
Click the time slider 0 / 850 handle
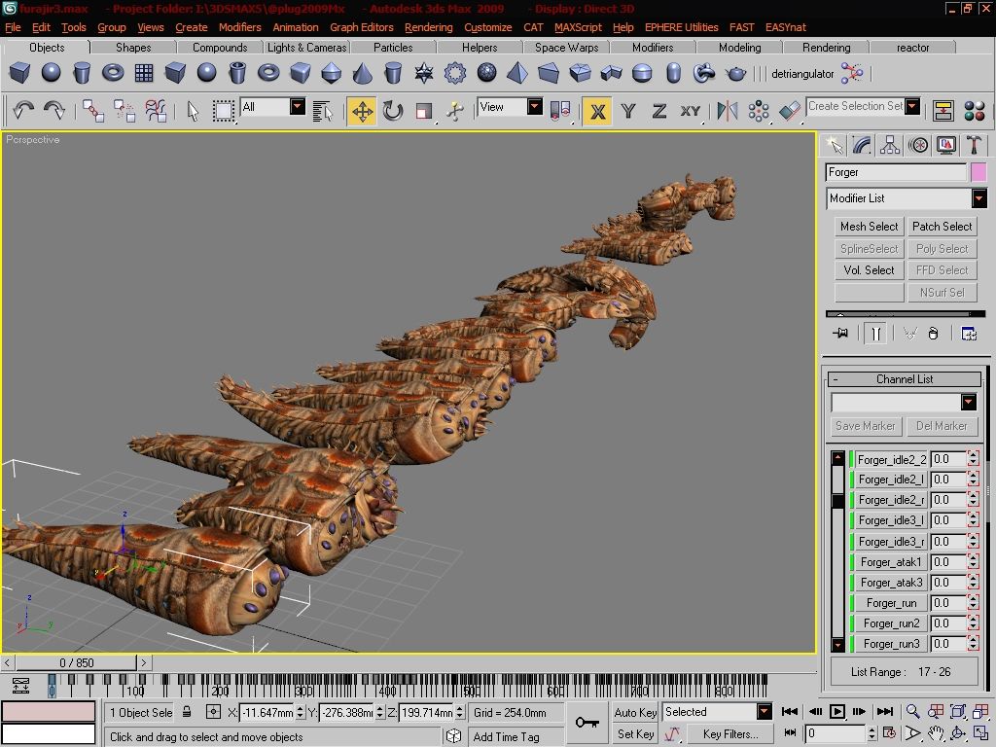click(x=76, y=662)
